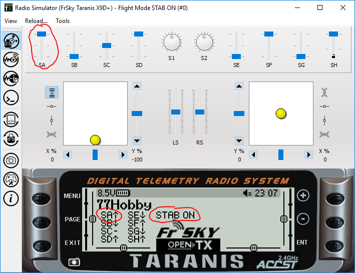355x273 pixels.
Task: Click left stick X right arrow
Action: [123, 155]
